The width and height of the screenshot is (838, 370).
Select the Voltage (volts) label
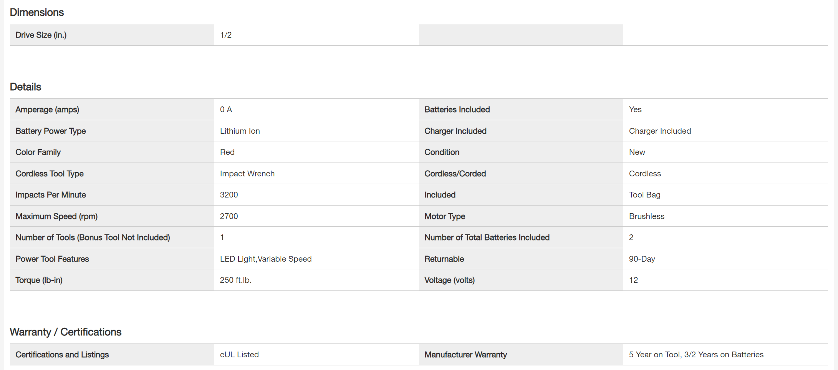coord(449,280)
